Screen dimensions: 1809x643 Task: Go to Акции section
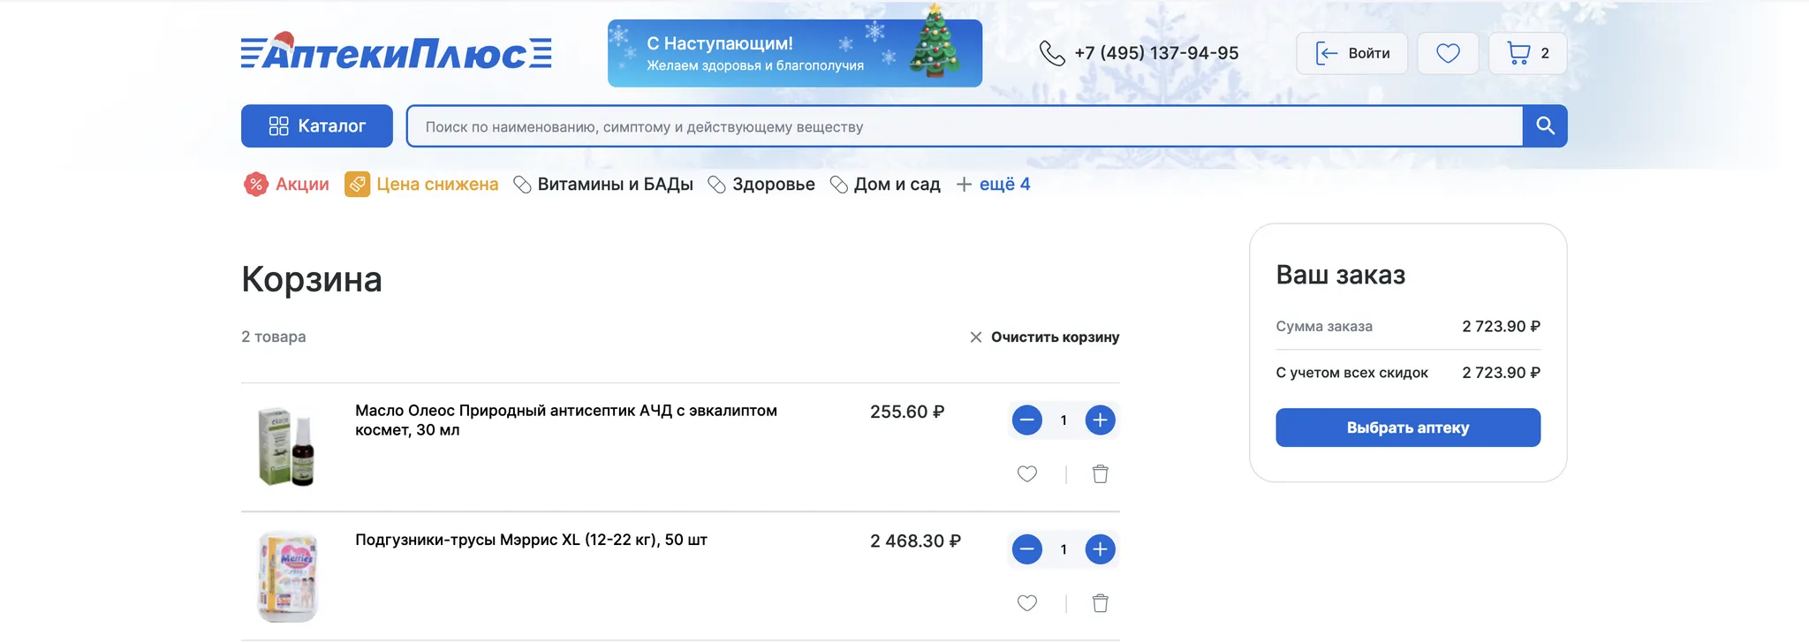click(286, 185)
